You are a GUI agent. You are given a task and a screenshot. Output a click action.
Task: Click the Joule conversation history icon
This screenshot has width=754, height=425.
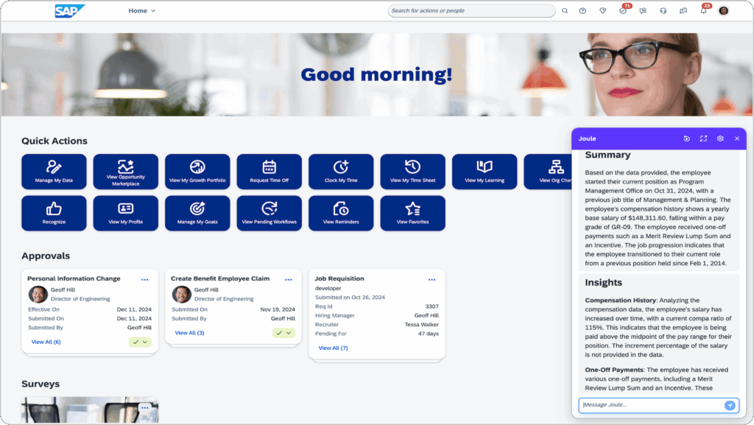click(687, 138)
